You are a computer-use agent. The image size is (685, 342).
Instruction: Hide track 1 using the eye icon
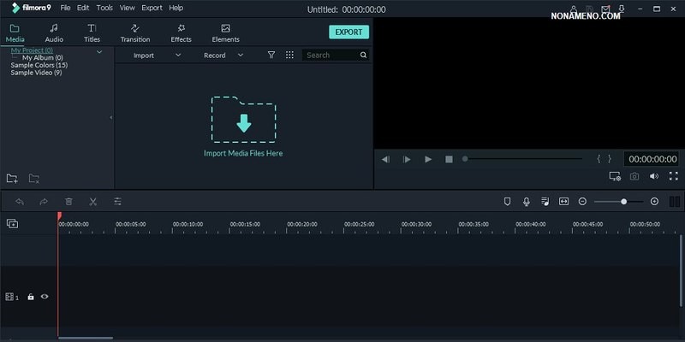point(45,297)
